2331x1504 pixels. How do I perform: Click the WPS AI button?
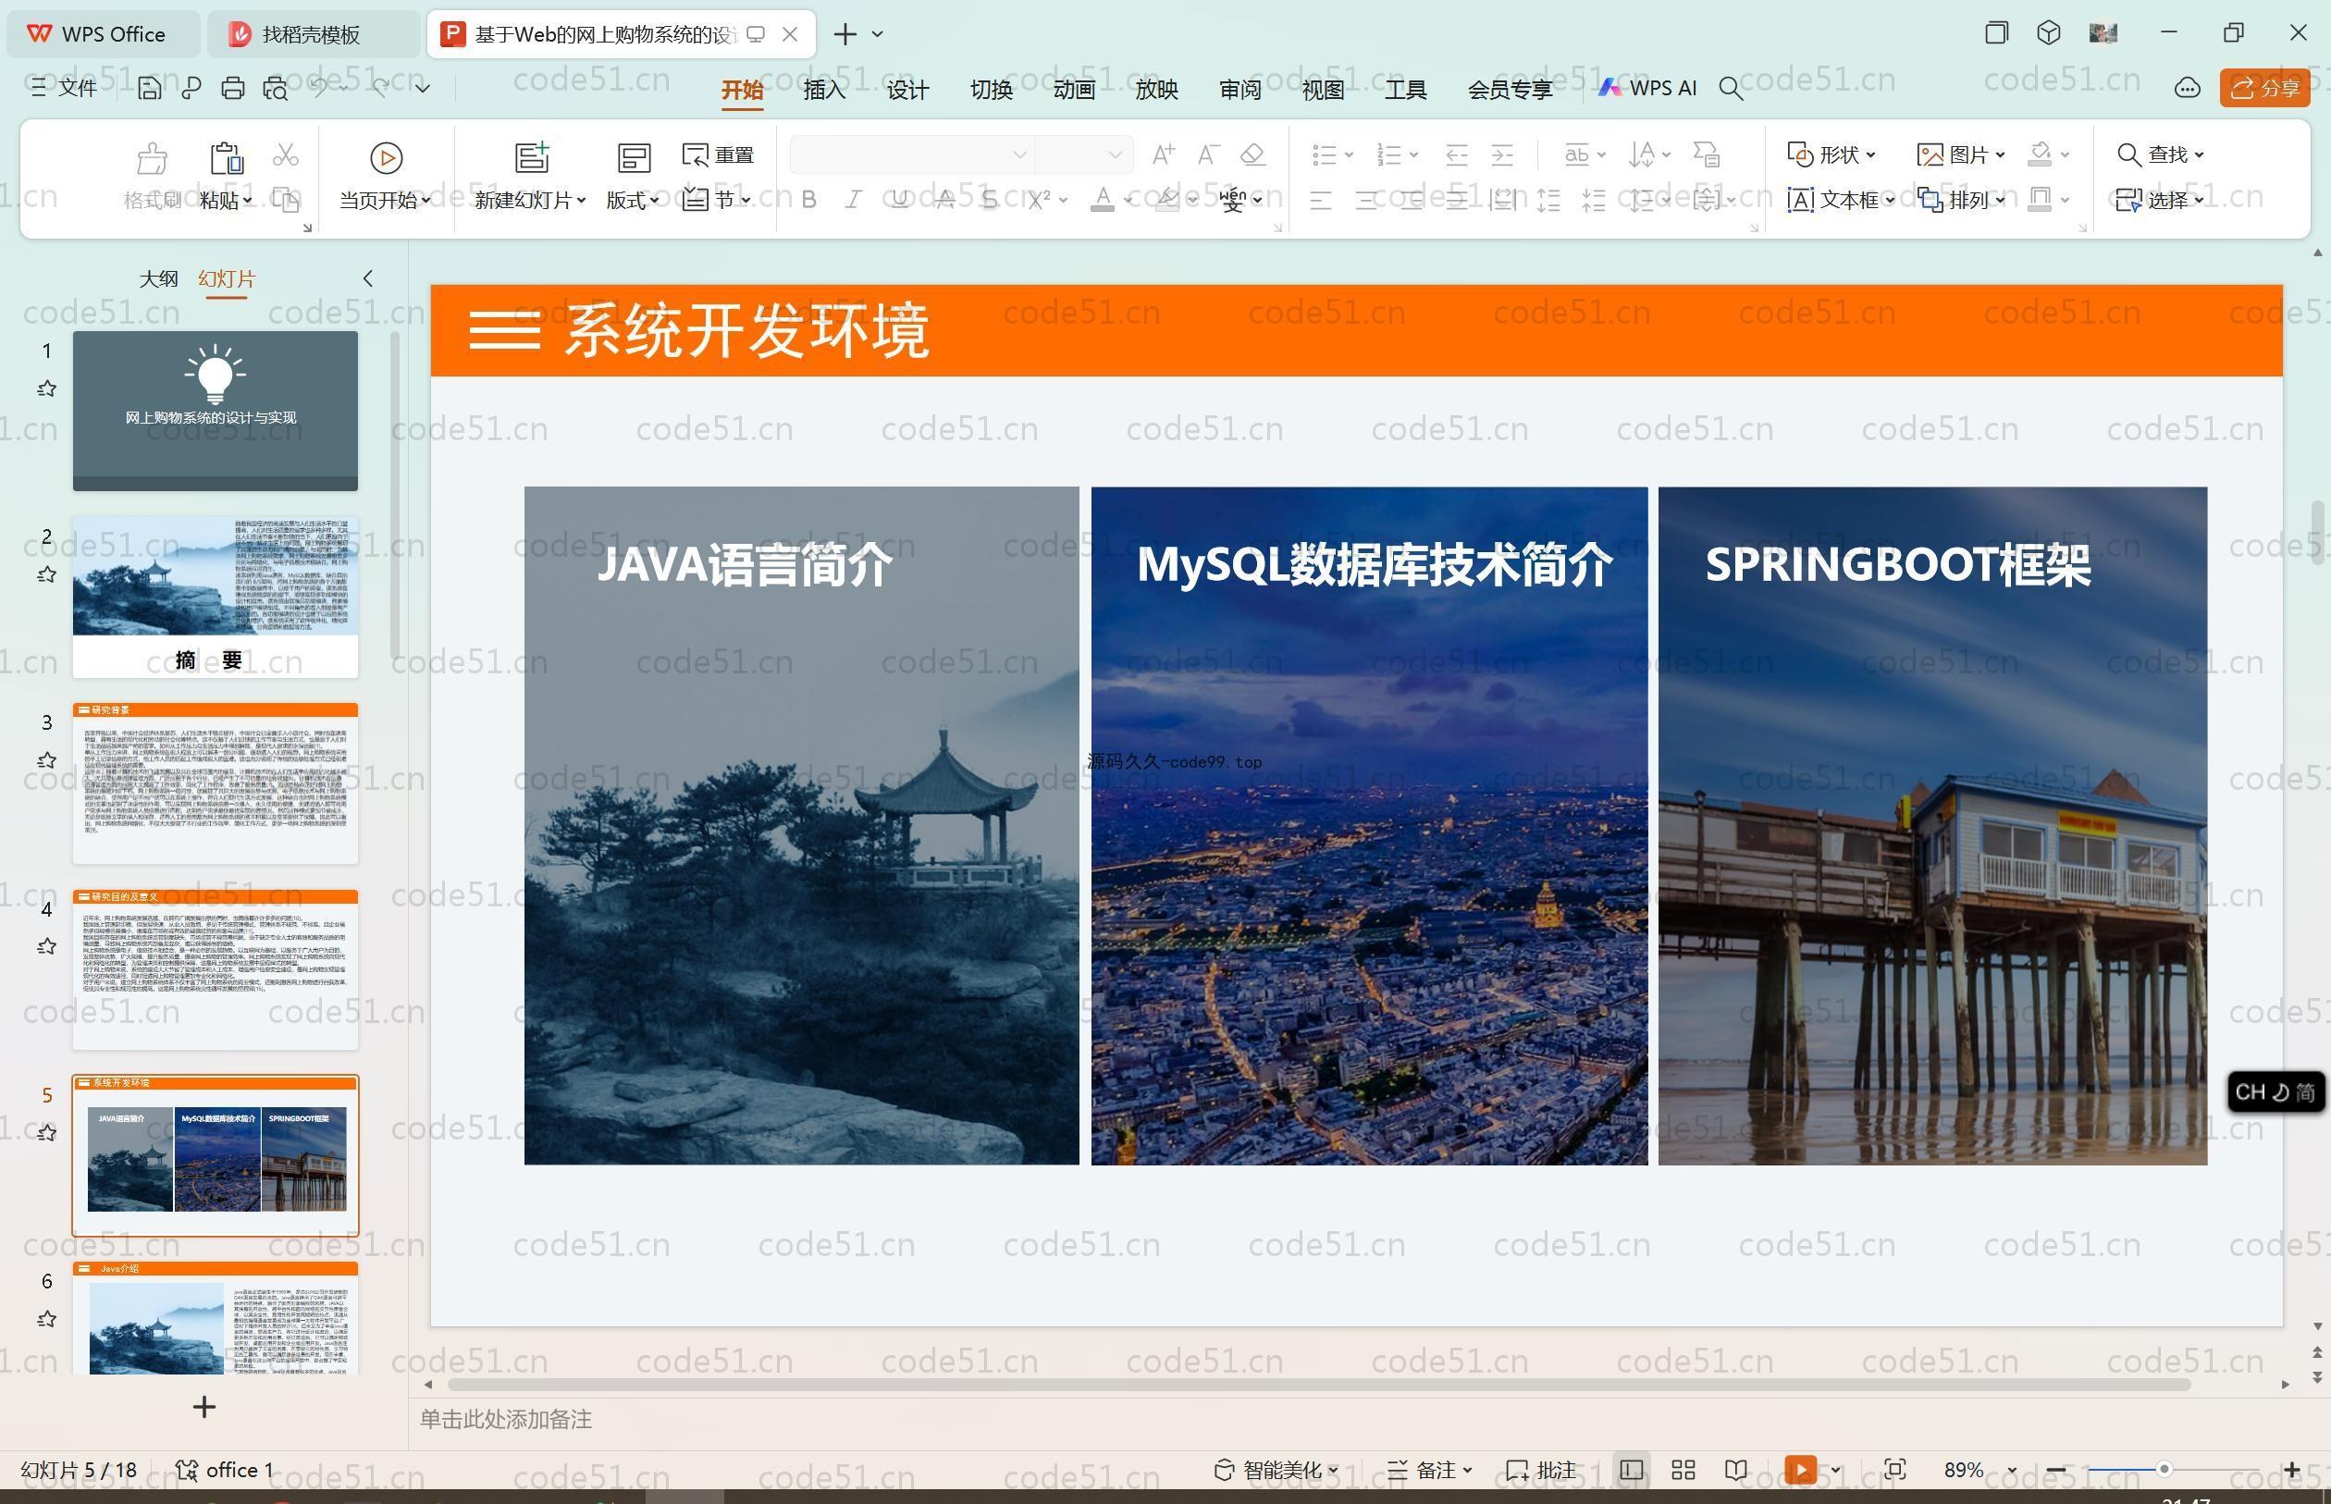tap(1647, 88)
